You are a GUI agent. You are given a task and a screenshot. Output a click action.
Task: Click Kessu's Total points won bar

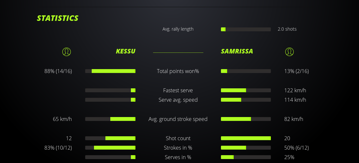coord(110,71)
